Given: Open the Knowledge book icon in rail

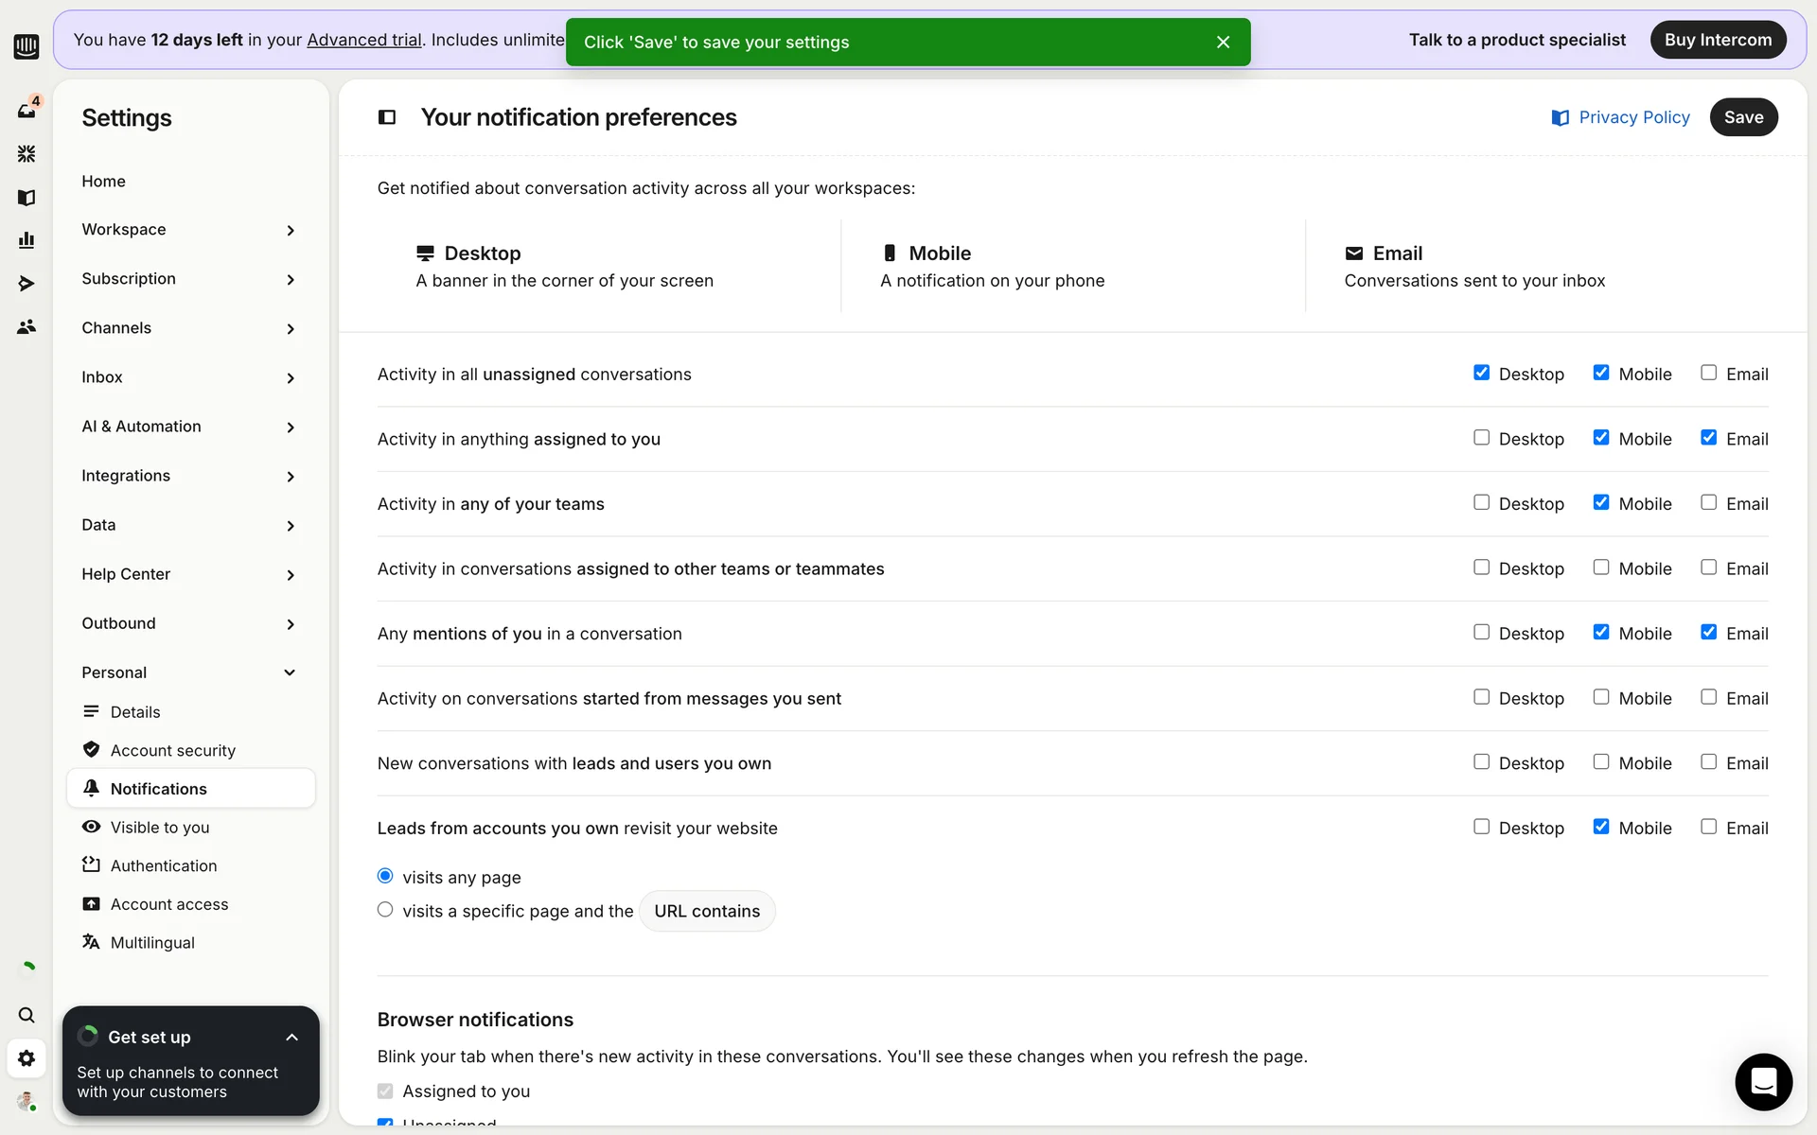Looking at the screenshot, I should [26, 198].
